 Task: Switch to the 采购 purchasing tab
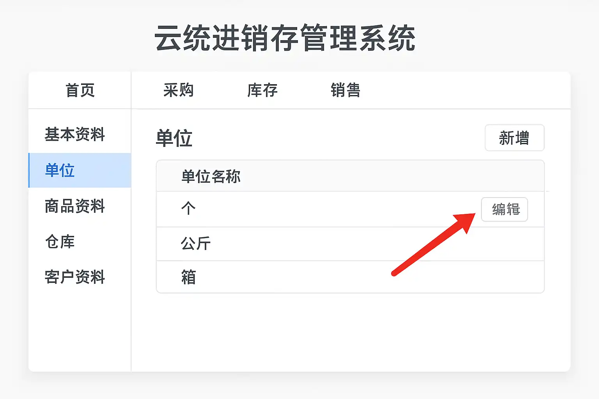click(178, 90)
